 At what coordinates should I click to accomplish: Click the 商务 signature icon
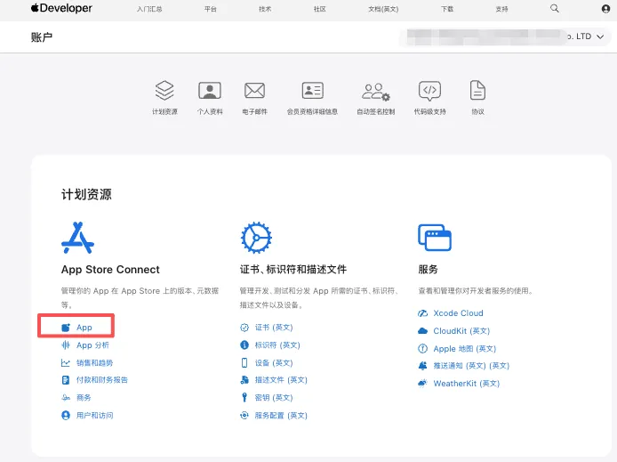pos(66,397)
